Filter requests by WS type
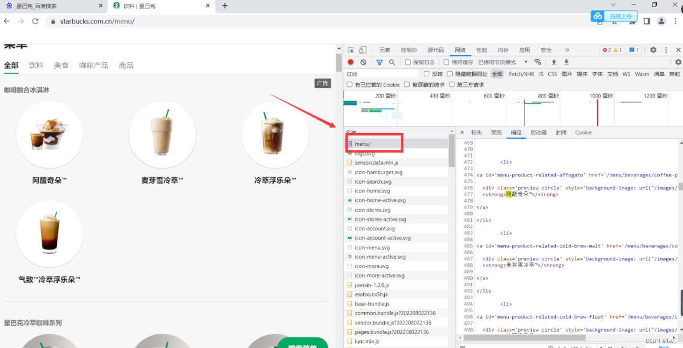Image resolution: width=683 pixels, height=348 pixels. (x=626, y=74)
